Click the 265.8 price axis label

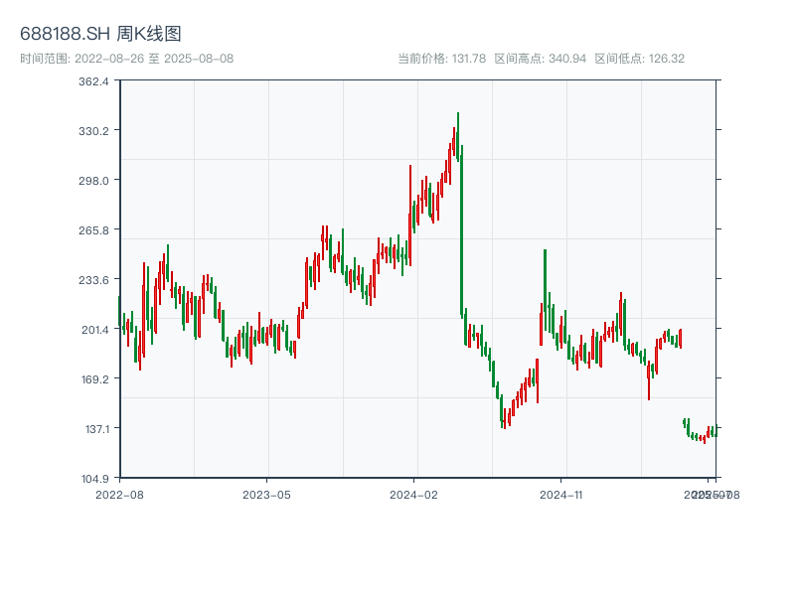pyautogui.click(x=92, y=230)
